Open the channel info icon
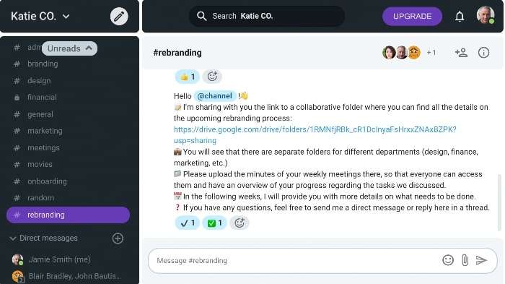 483,52
